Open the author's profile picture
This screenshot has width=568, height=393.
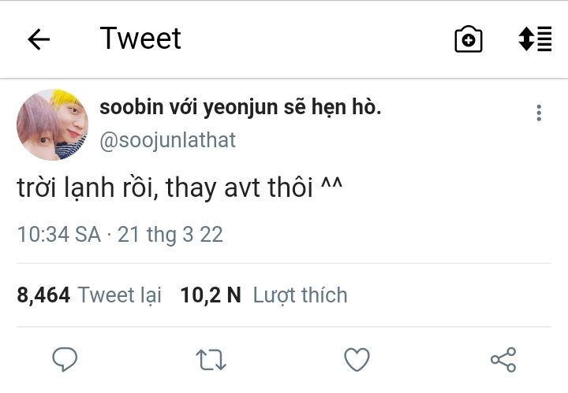(52, 124)
